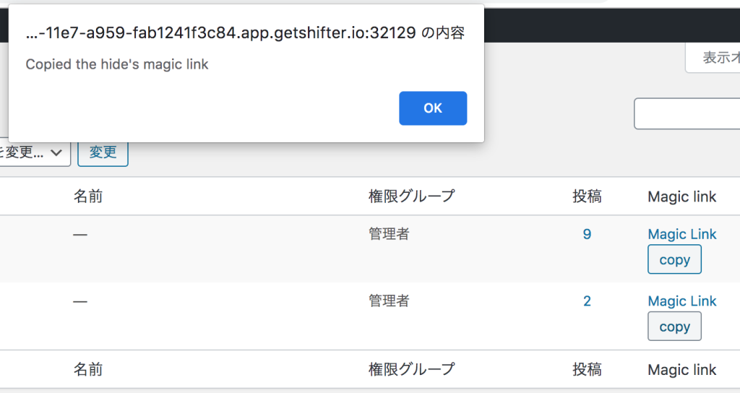Click the 管理者 role in first row
The image size is (740, 393).
[389, 234]
